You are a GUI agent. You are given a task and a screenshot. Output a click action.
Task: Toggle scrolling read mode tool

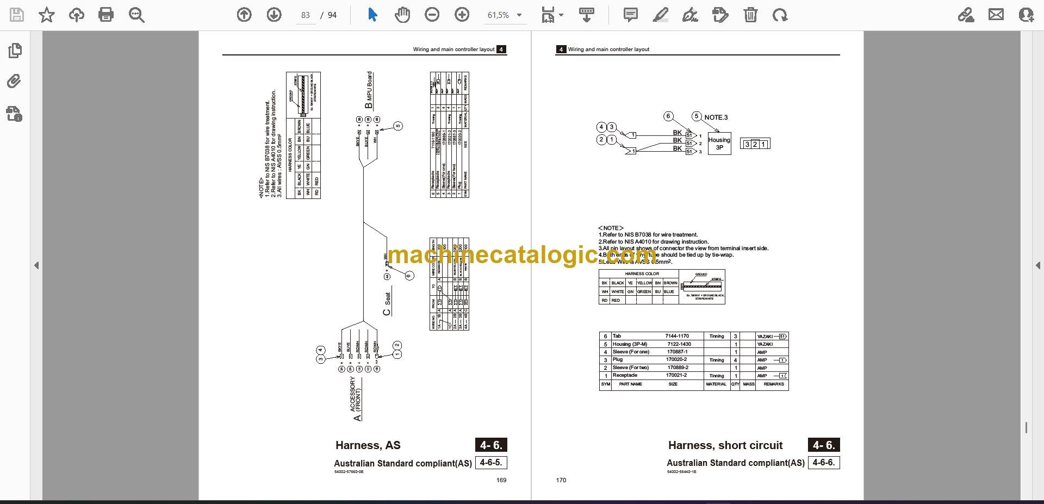click(586, 15)
